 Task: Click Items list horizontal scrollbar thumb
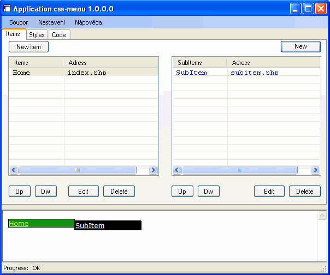click(x=78, y=170)
